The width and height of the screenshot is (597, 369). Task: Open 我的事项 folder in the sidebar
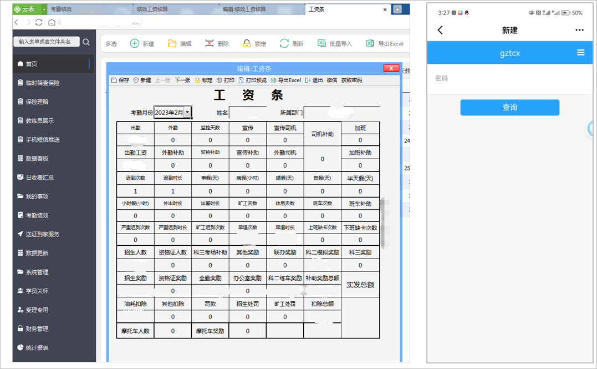click(x=53, y=196)
